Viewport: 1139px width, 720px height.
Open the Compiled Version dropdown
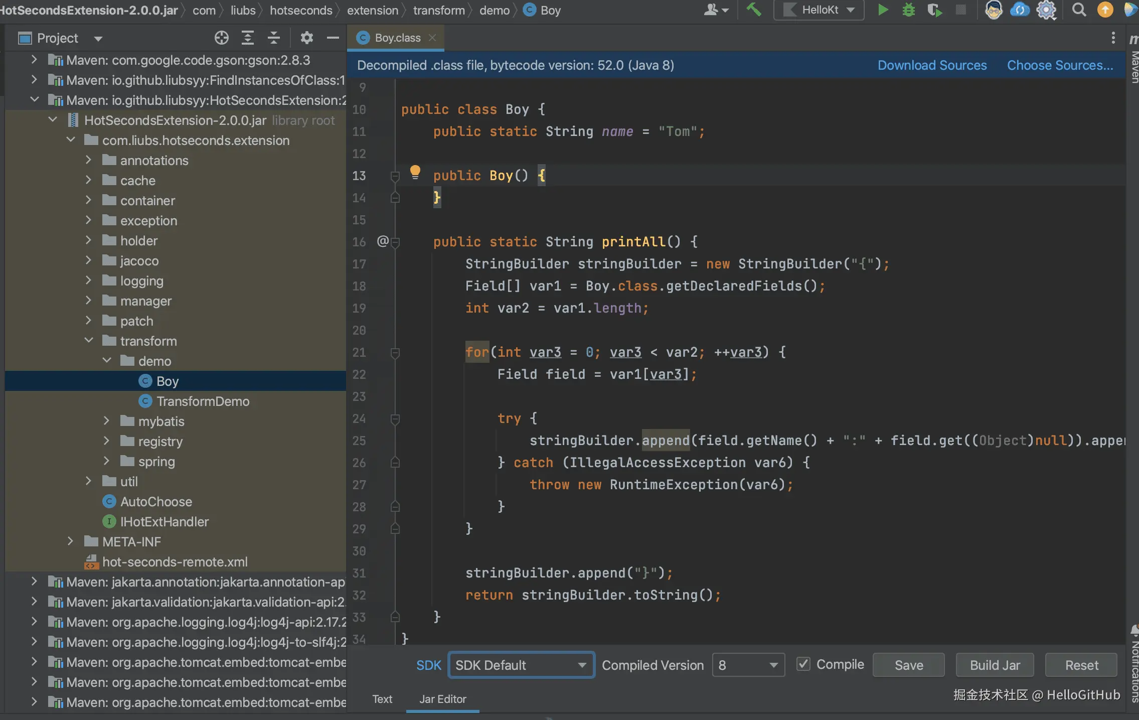click(748, 665)
